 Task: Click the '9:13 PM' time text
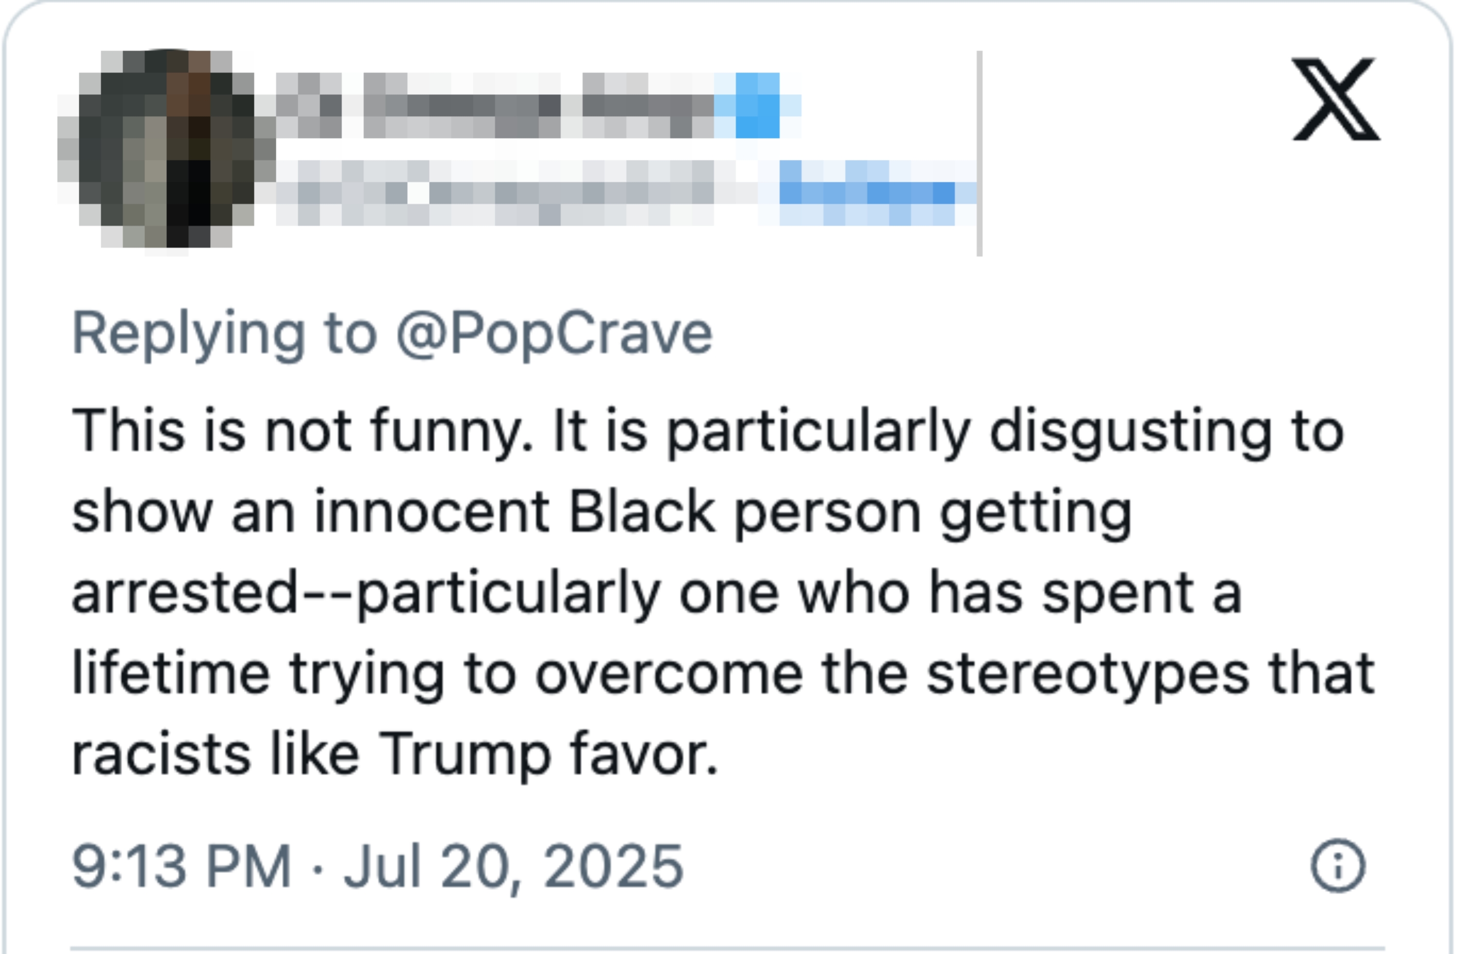181,866
